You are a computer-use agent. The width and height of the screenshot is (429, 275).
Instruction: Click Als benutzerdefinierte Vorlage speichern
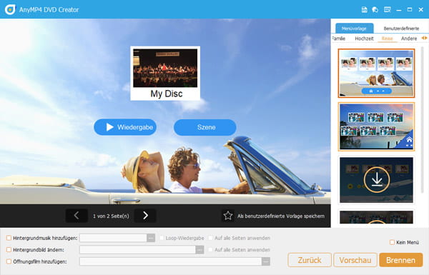point(281,216)
